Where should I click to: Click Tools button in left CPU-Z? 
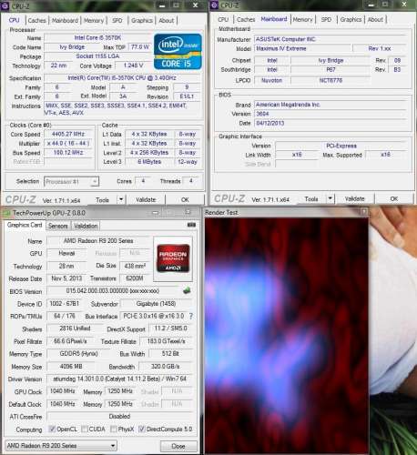point(102,199)
